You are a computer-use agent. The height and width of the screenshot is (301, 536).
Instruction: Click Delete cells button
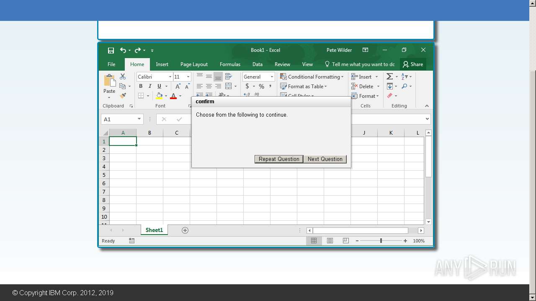point(363,87)
